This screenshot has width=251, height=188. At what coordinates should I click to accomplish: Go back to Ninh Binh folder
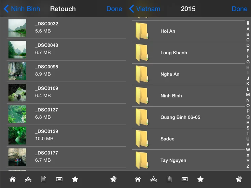pyautogui.click(x=22, y=9)
